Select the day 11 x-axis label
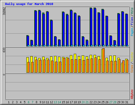The image size is (135, 105). point(47,102)
